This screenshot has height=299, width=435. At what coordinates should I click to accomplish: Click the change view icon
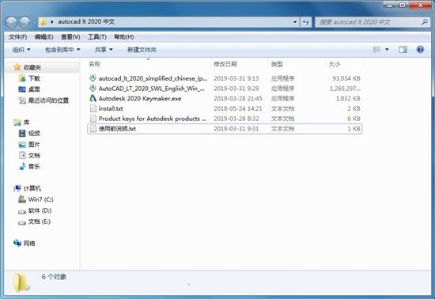[376, 50]
